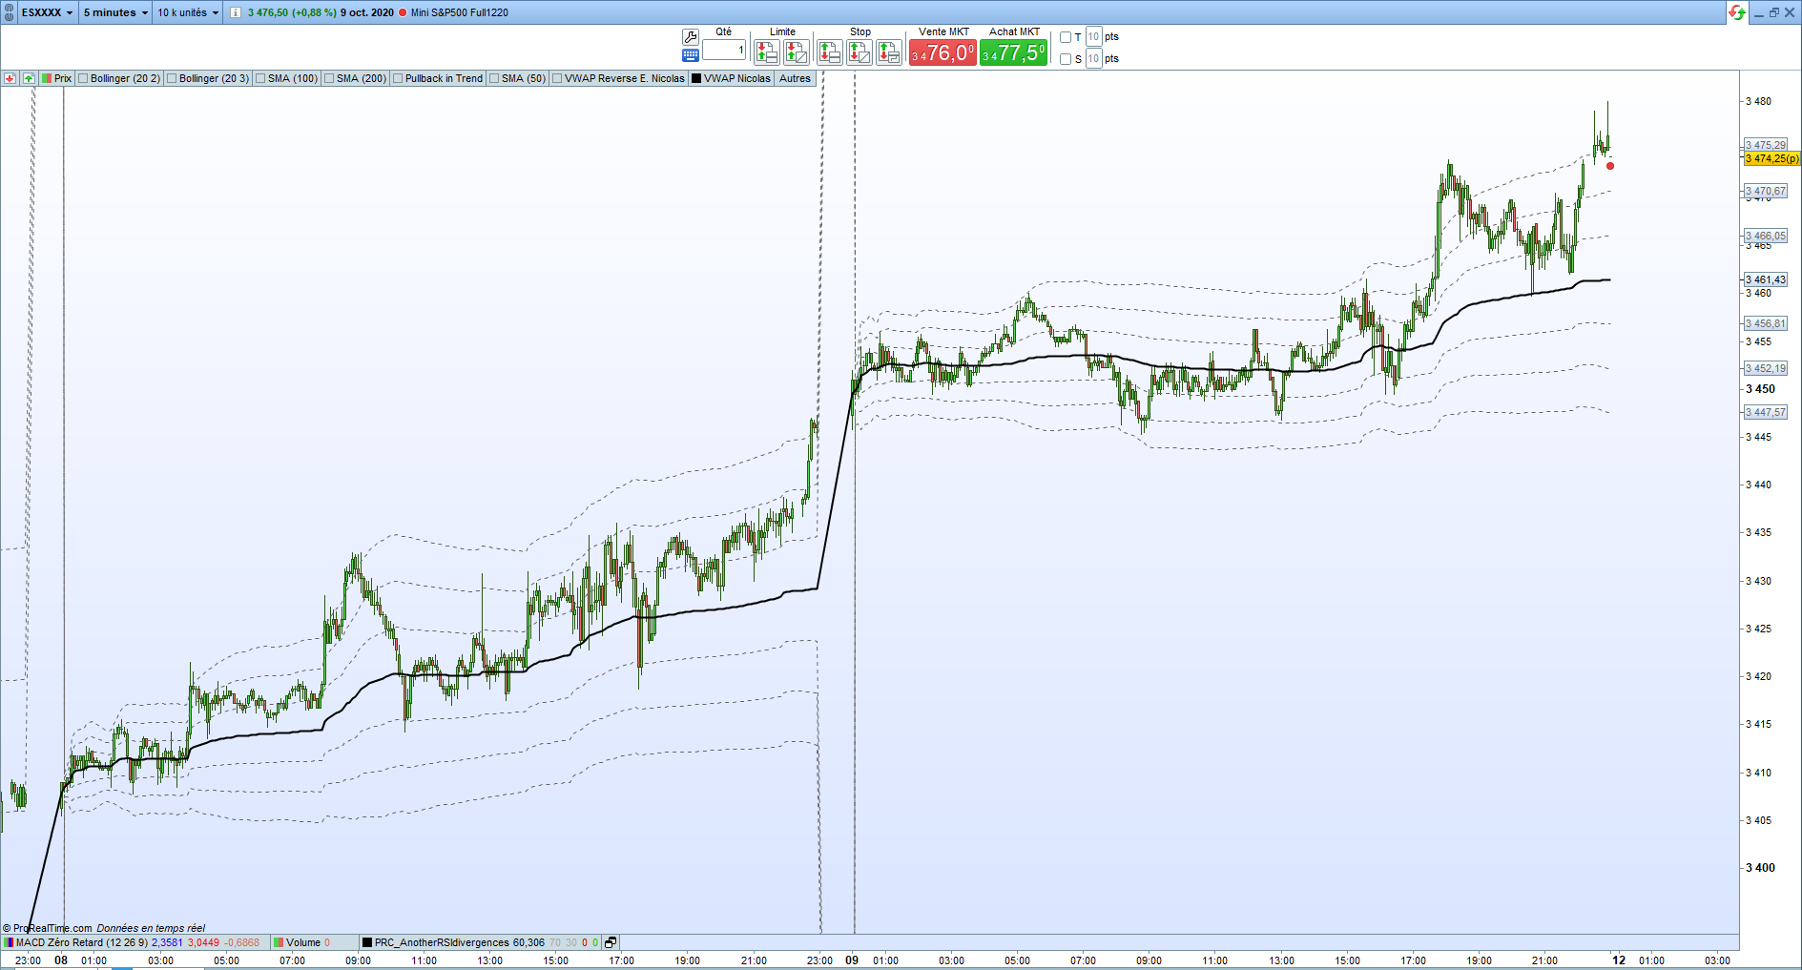Click the PRC_AnotherRSIdivergences black color swatch
This screenshot has height=970, width=1802.
[x=367, y=942]
